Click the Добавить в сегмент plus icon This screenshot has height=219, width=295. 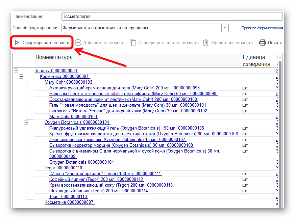[x=78, y=43]
